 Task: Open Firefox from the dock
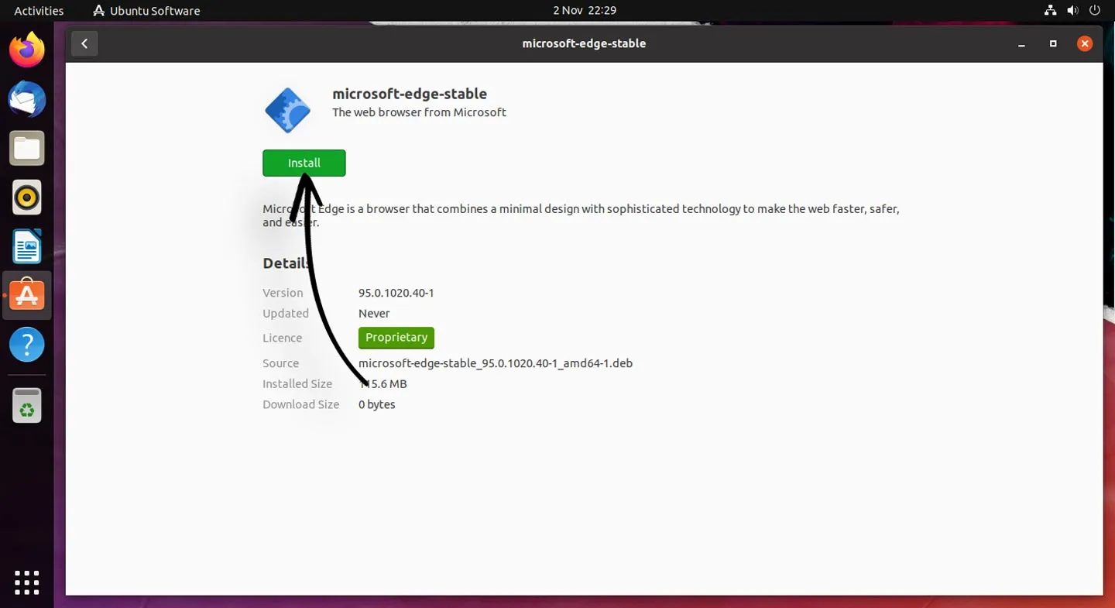point(26,49)
